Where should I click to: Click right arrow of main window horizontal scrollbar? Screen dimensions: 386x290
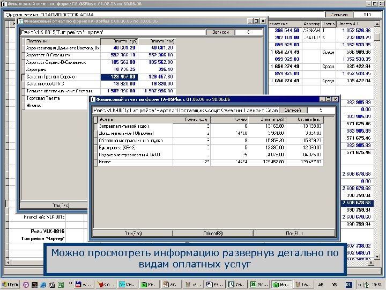coord(372,263)
